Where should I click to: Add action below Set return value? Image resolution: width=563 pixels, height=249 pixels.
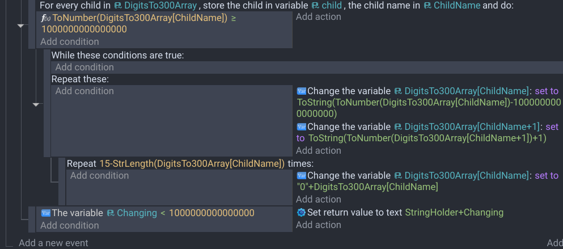coord(319,225)
